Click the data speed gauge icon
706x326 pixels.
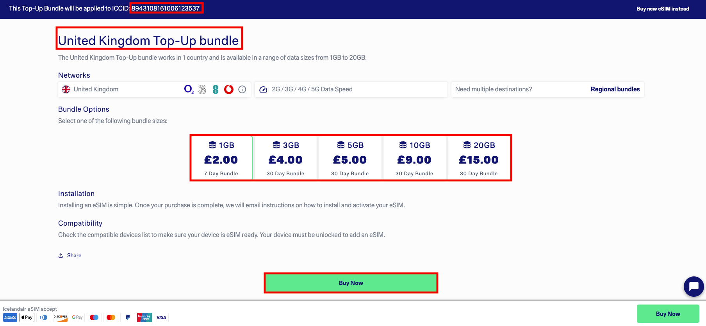264,89
